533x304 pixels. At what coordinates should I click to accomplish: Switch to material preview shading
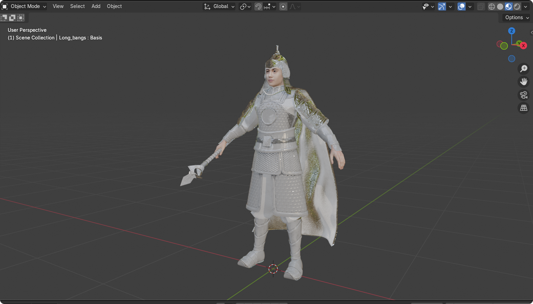pos(509,6)
